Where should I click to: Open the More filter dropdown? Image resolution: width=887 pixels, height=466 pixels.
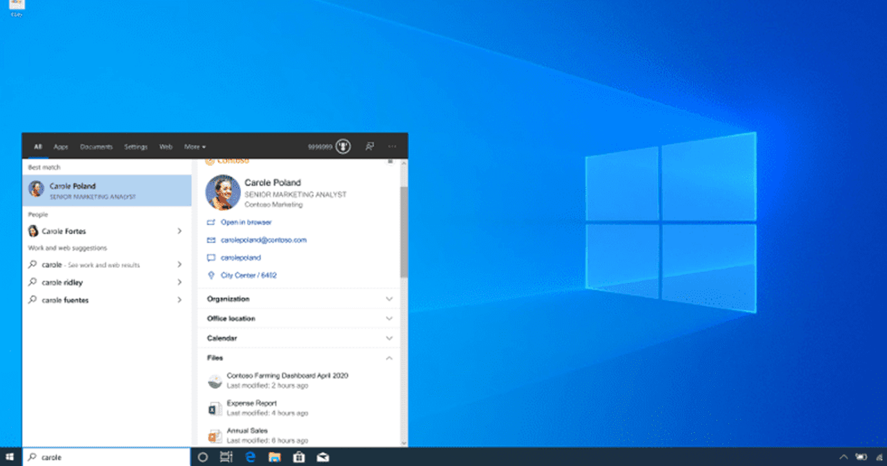[195, 146]
